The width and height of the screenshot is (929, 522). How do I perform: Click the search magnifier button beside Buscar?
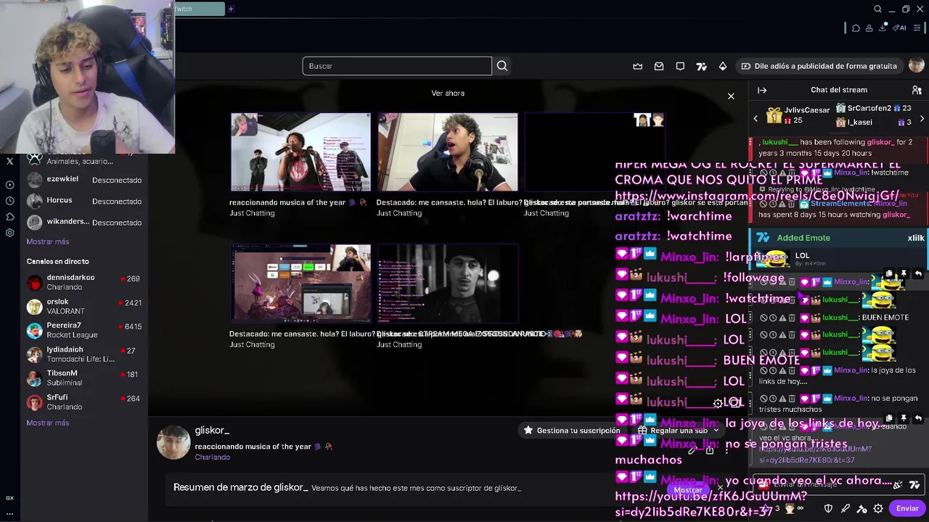[x=502, y=66]
